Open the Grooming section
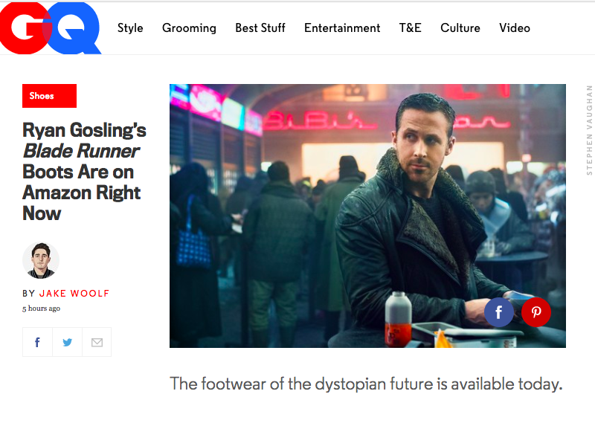 (x=189, y=28)
